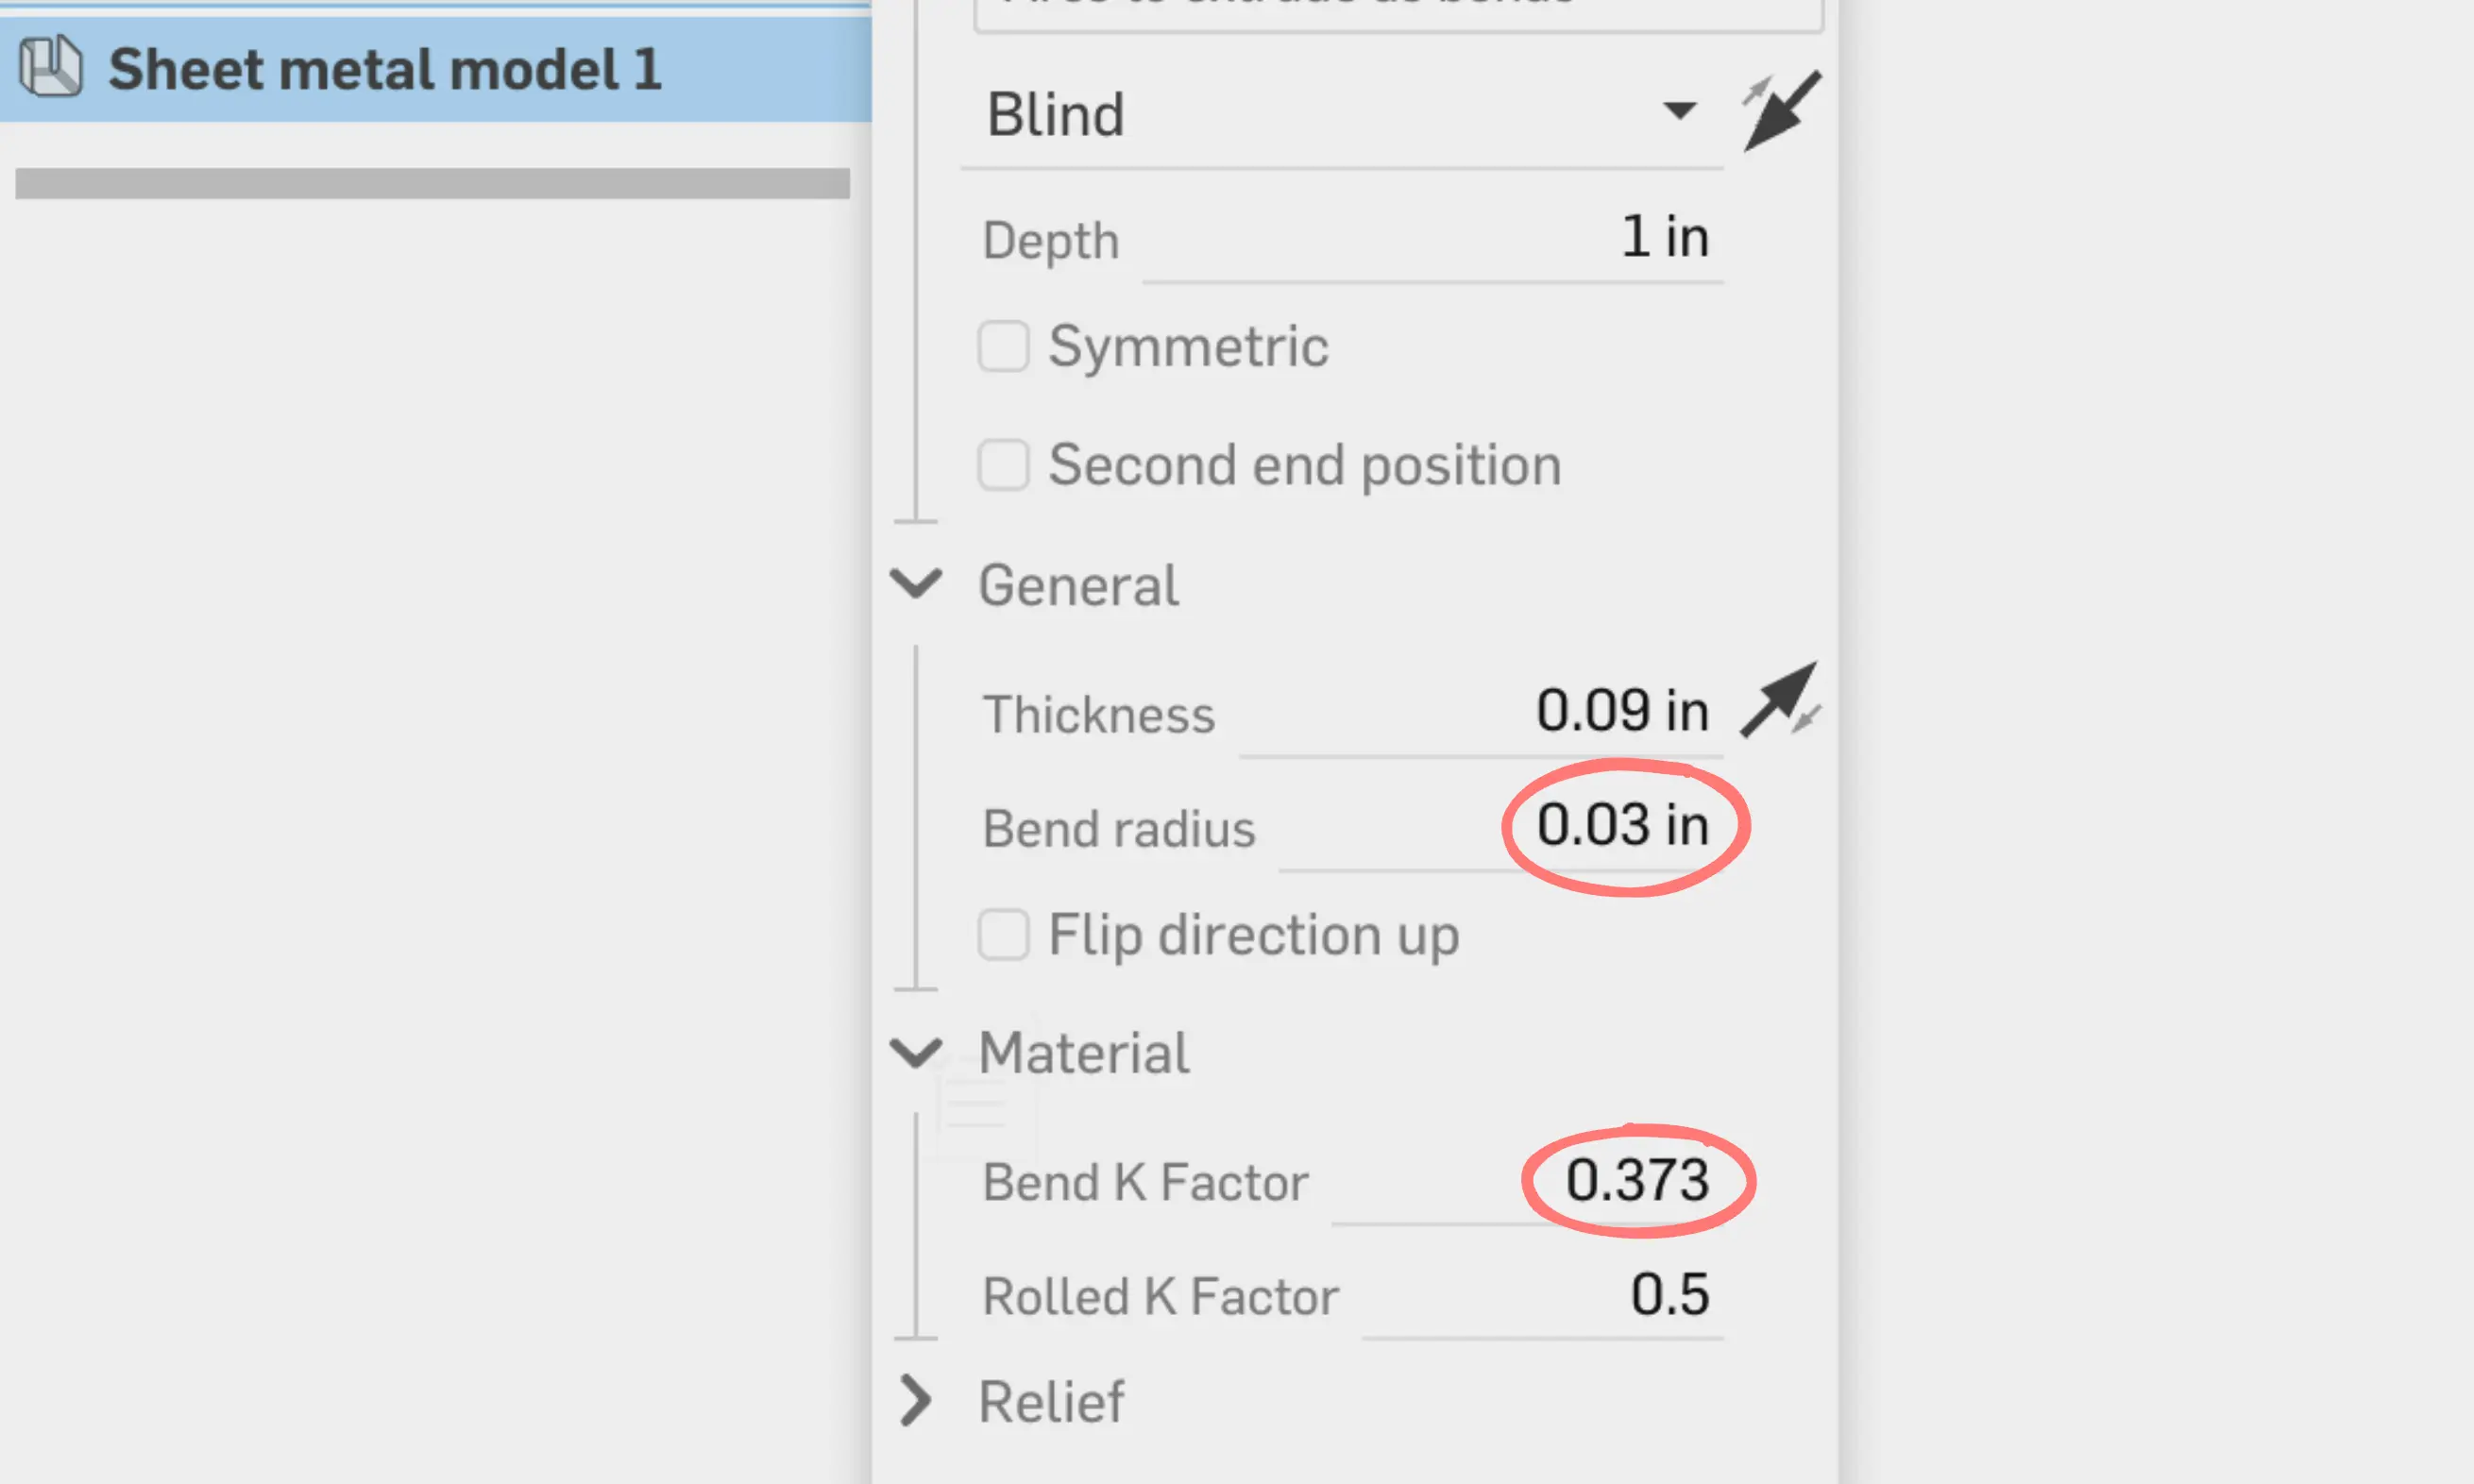Edit the Thickness value field
Screen dimensions: 2474x1484
pos(1480,712)
